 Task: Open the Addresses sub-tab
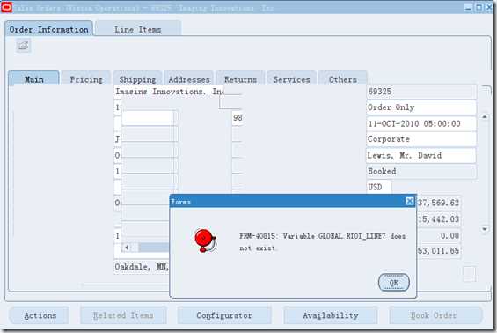(x=189, y=79)
